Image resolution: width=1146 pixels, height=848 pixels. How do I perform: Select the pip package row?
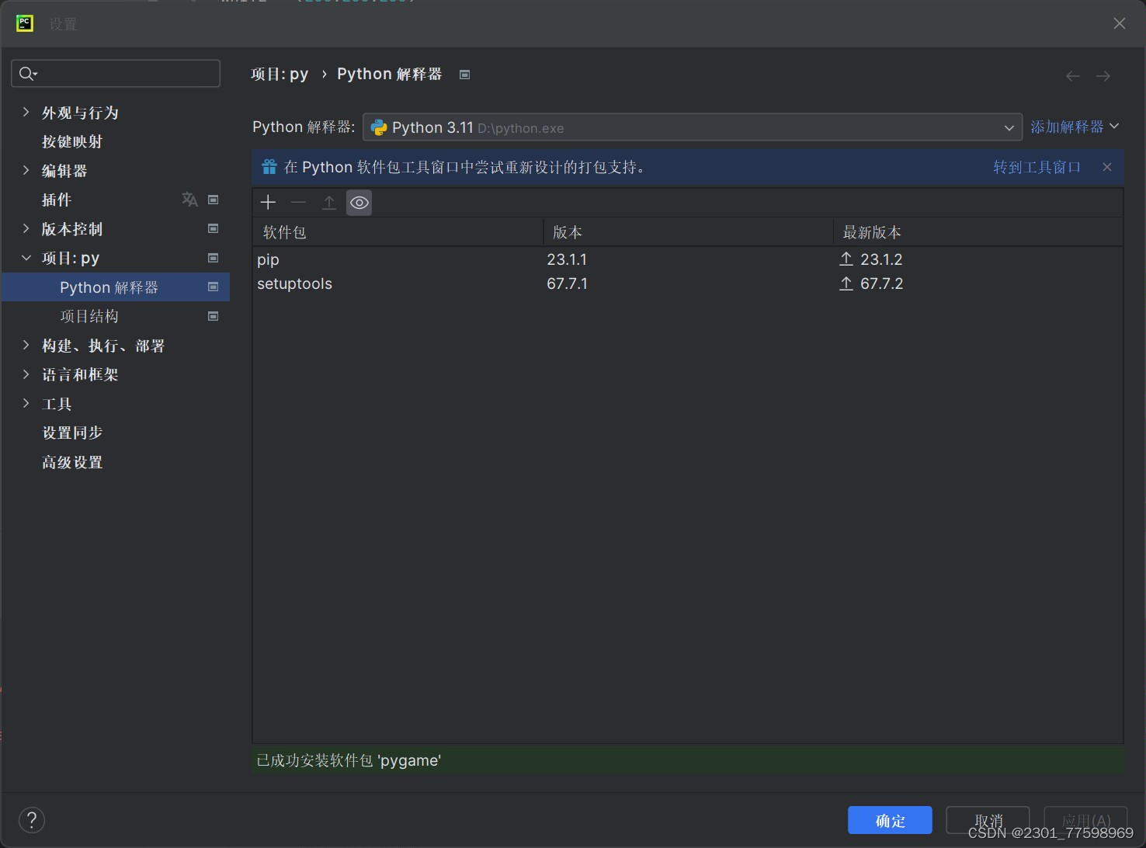(688, 259)
